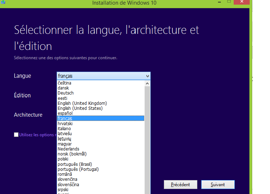
Task: Pick Nederlands from the dropdown list
Action: coord(100,149)
